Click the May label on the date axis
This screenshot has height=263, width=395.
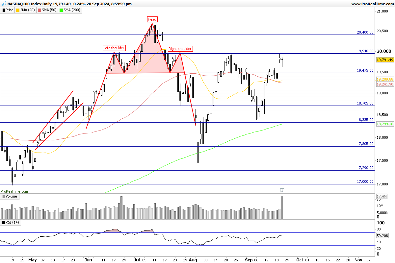pos(32,259)
